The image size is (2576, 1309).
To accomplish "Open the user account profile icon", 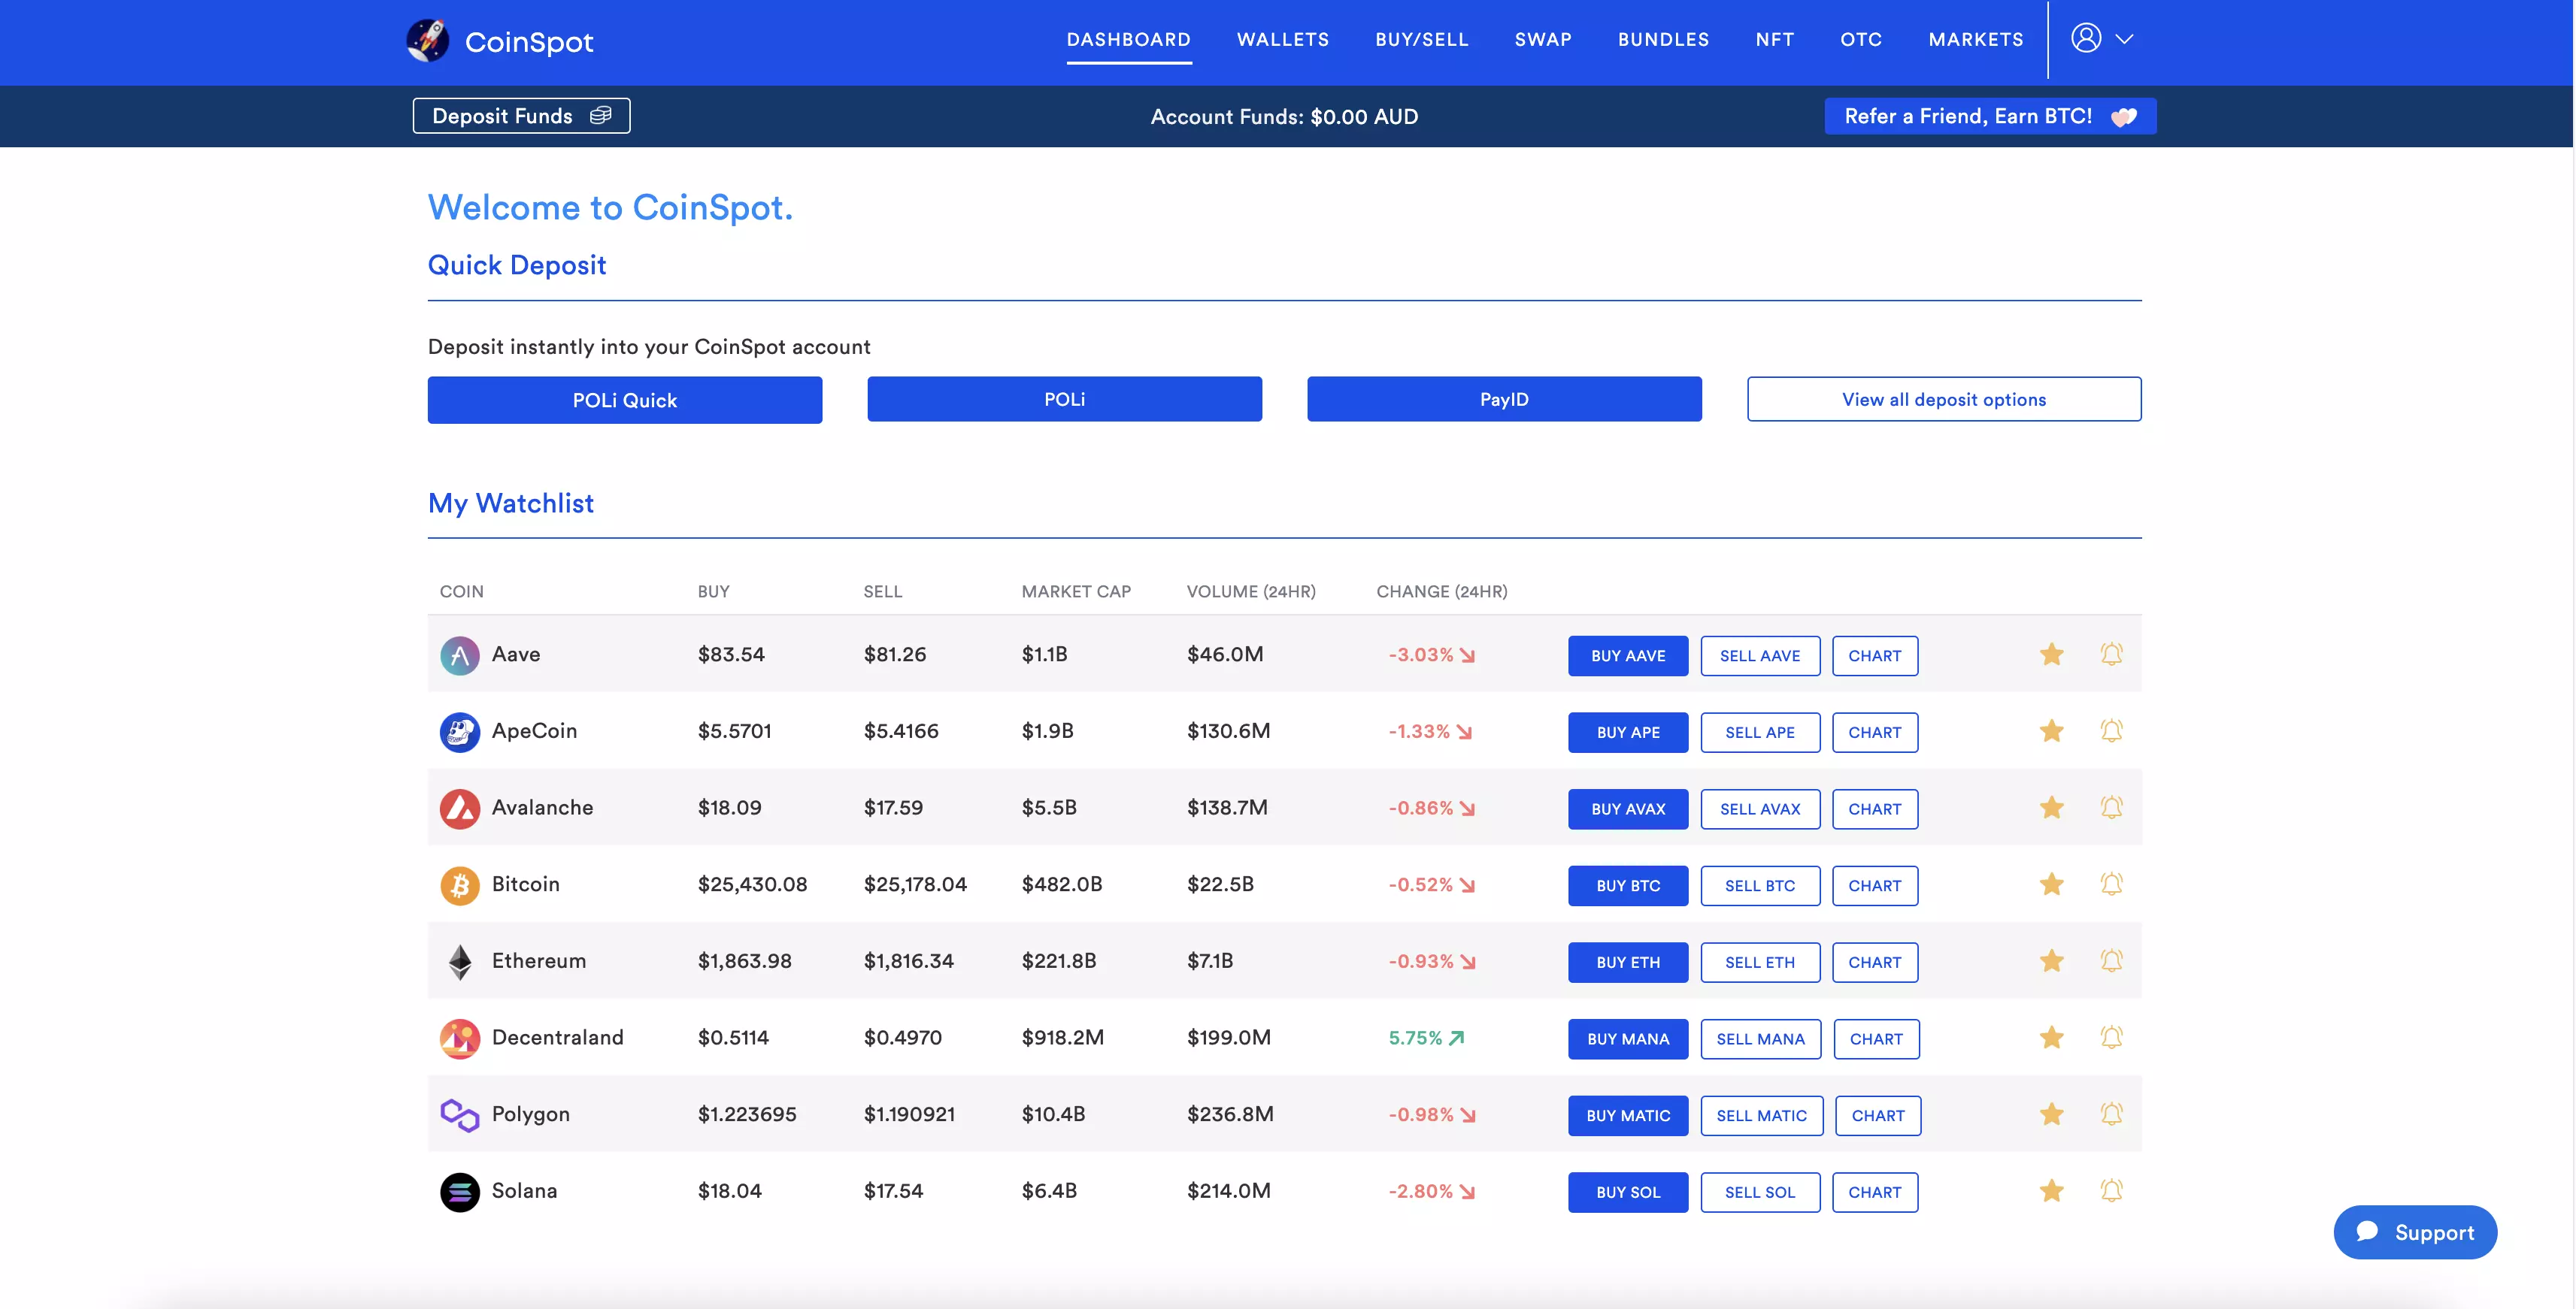I will (x=2086, y=38).
